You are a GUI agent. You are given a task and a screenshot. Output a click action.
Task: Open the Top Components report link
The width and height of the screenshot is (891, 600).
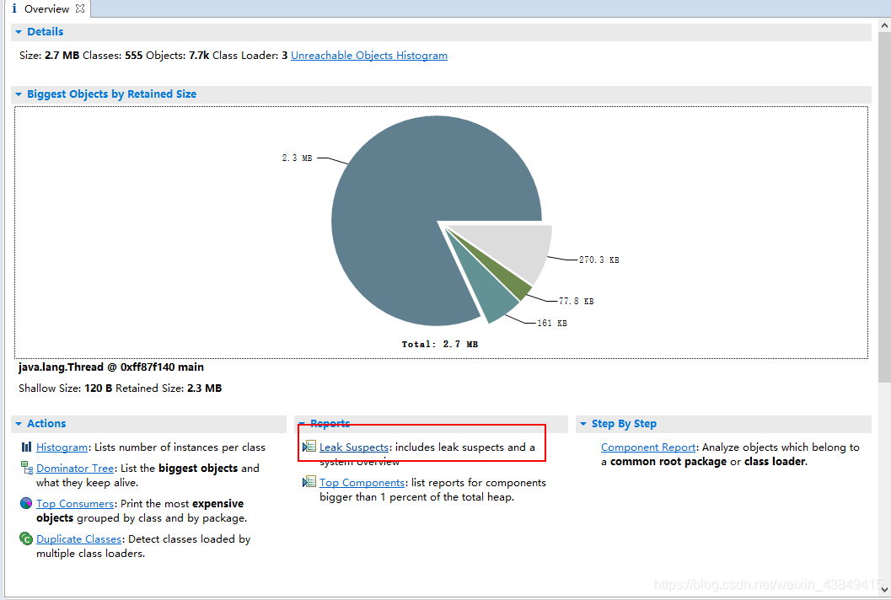(362, 482)
